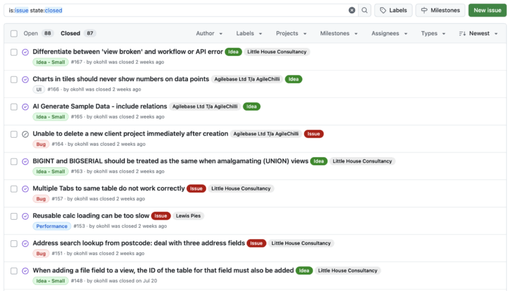Select the 'BIGINT and BIGSERIAL' issue checkbox

click(x=14, y=162)
